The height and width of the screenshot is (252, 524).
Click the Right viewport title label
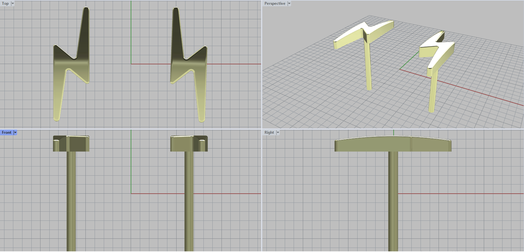click(269, 133)
